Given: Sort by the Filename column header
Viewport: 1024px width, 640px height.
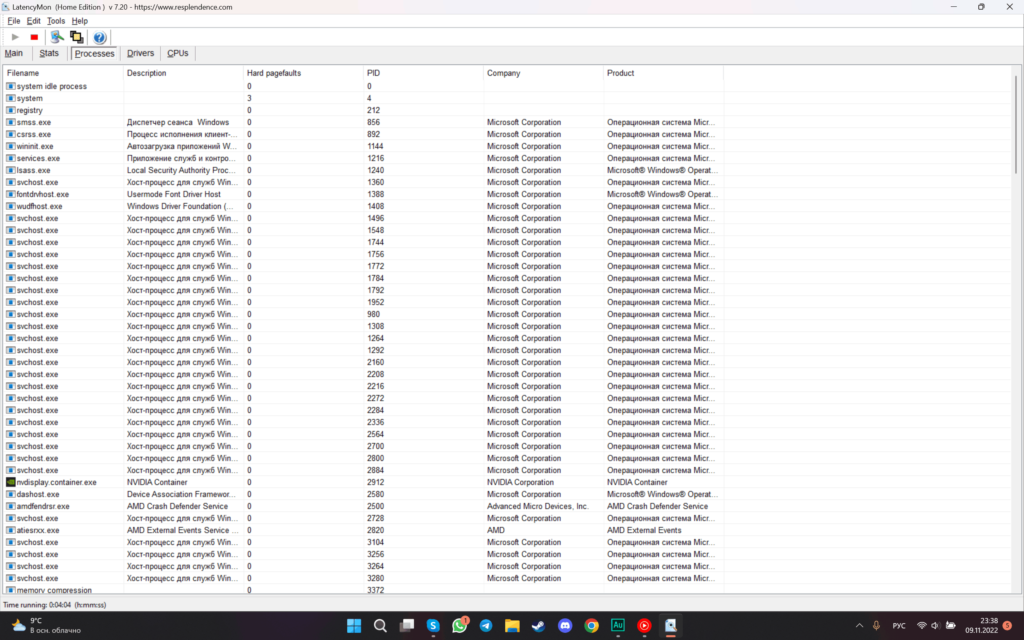Looking at the screenshot, I should [x=64, y=73].
